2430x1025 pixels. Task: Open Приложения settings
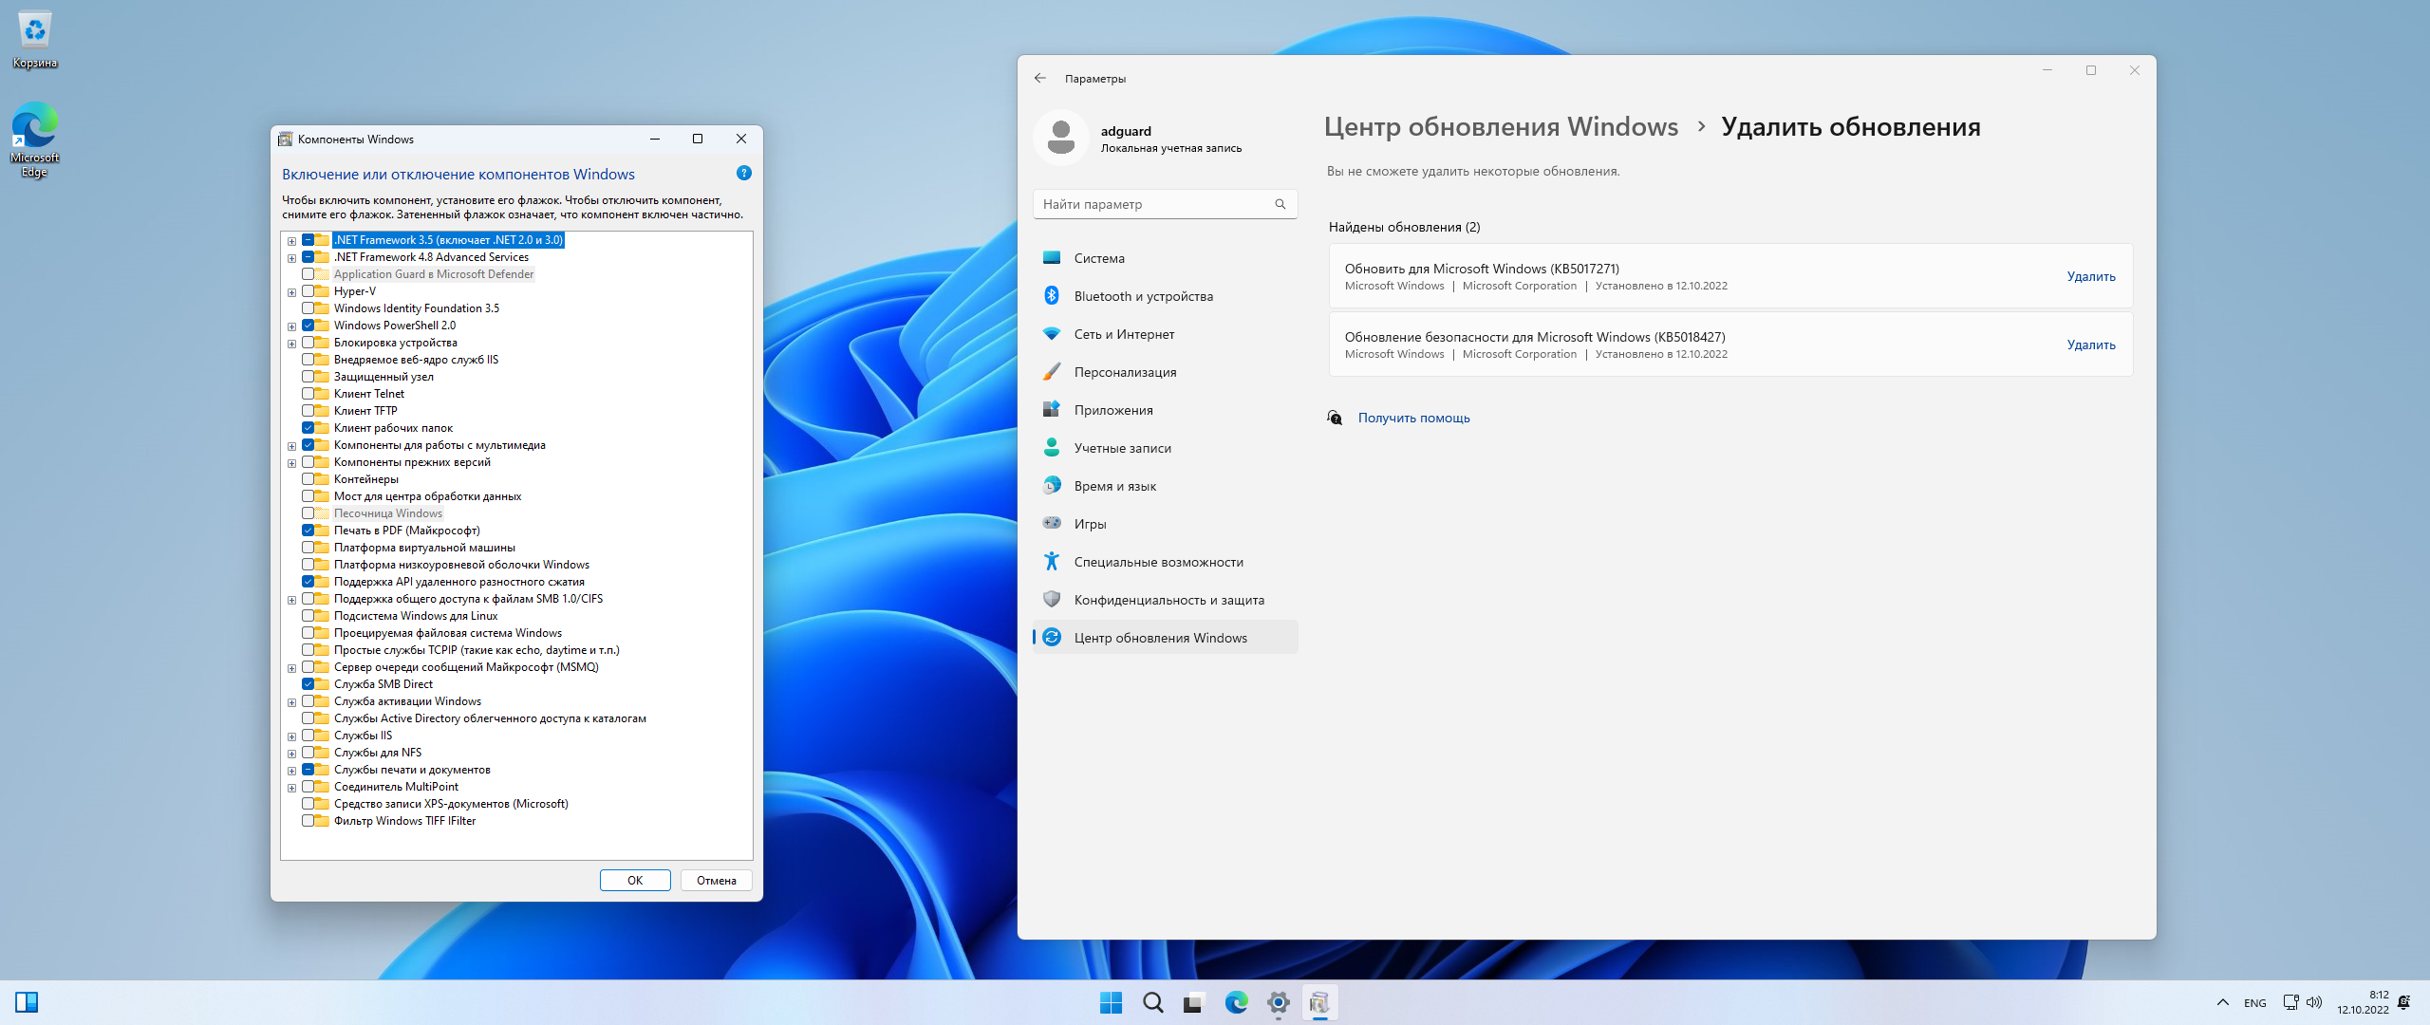1165,410
